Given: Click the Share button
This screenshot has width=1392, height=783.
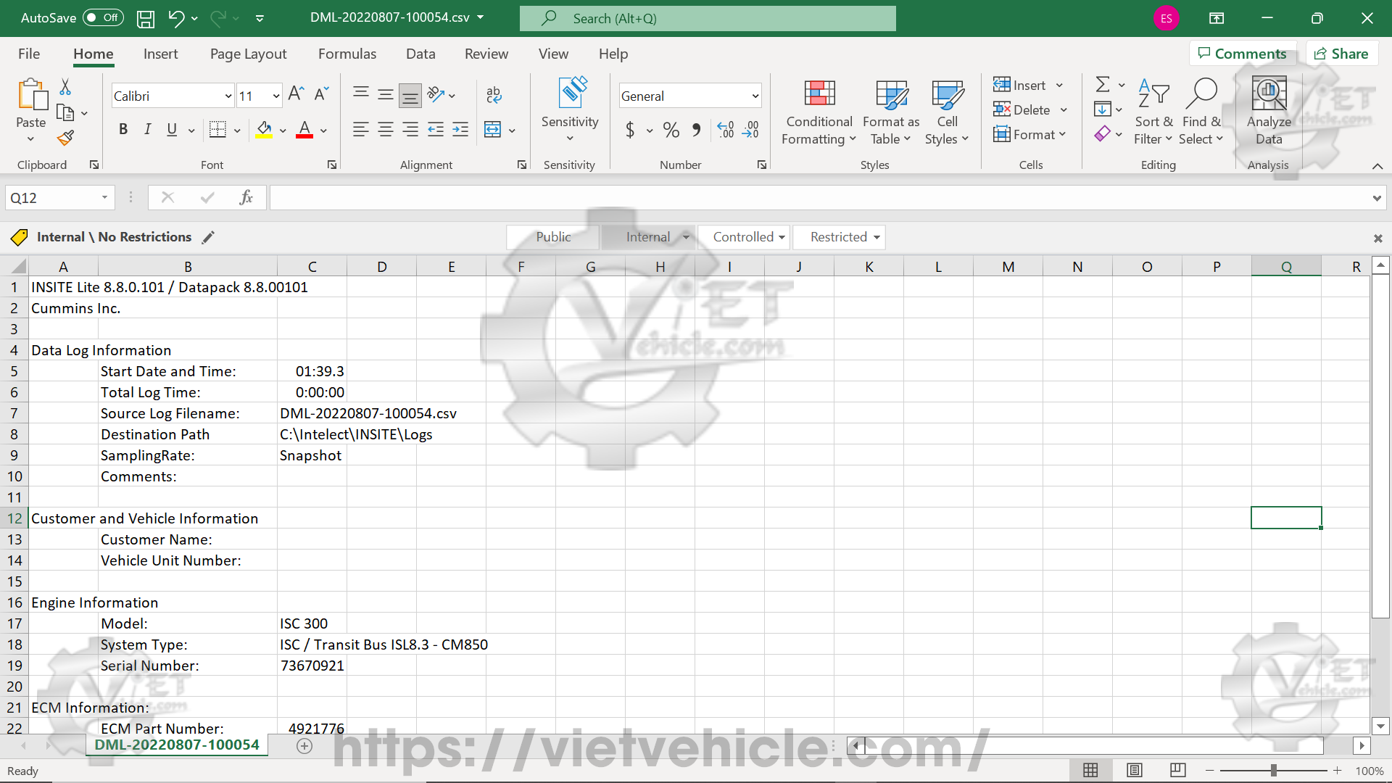Looking at the screenshot, I should [x=1341, y=54].
